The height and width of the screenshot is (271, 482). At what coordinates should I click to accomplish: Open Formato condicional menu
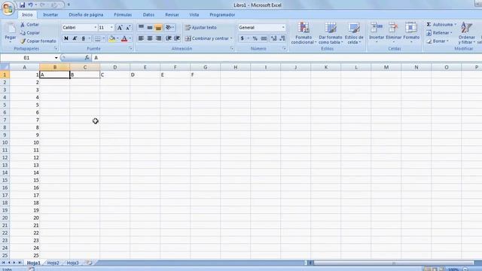[304, 33]
